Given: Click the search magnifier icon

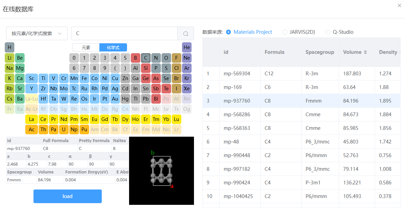Looking at the screenshot, I should (x=185, y=33).
